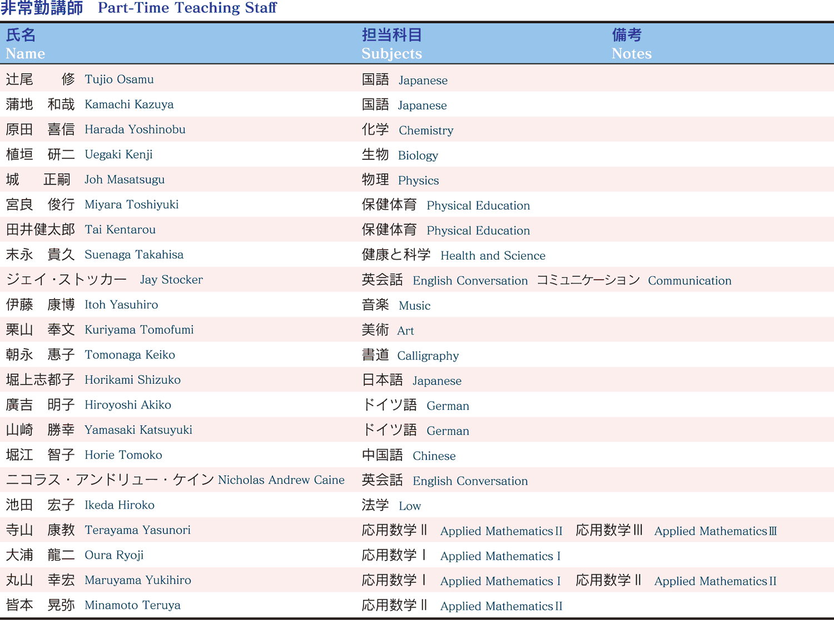Image resolution: width=834 pixels, height=620 pixels.
Task: Click 'Physical Education' in Miyara's row
Action: point(478,205)
